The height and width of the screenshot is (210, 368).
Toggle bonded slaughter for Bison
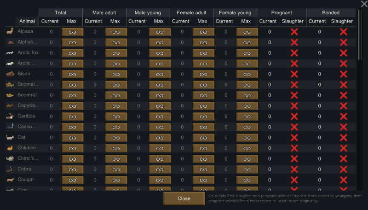[343, 74]
